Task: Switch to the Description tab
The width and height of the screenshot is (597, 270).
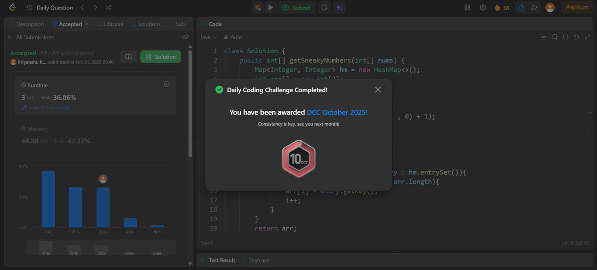Action: 26,24
